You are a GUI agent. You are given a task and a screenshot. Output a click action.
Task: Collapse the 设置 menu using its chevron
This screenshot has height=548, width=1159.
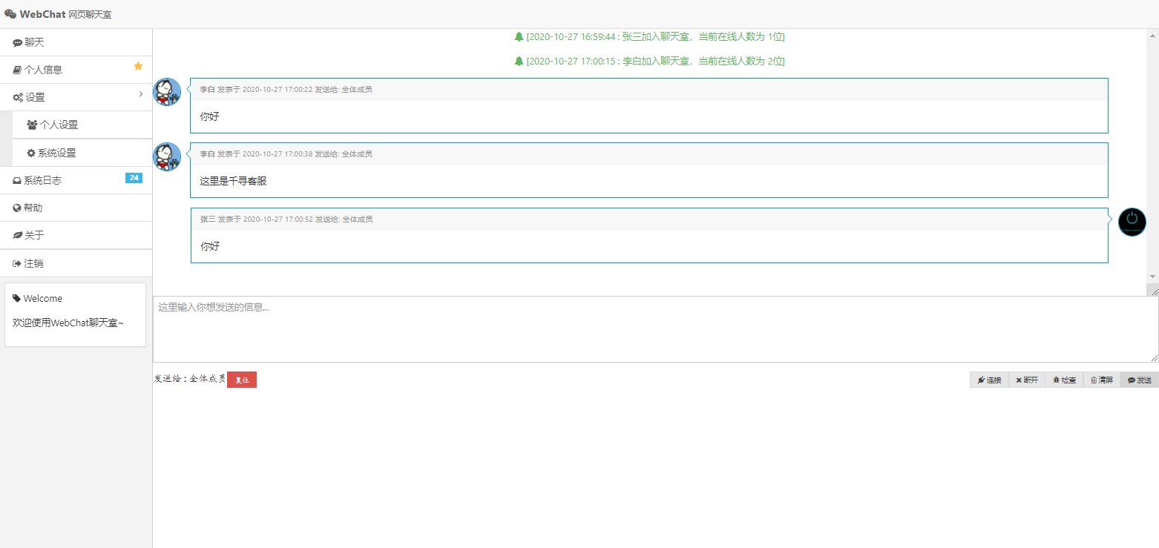coord(141,94)
